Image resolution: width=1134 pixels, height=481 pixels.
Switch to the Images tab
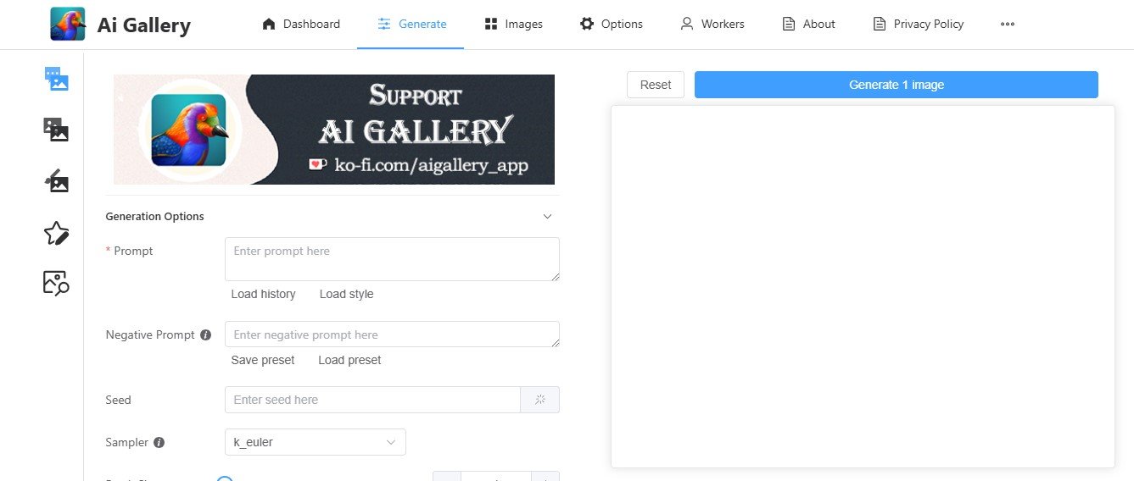coord(513,25)
